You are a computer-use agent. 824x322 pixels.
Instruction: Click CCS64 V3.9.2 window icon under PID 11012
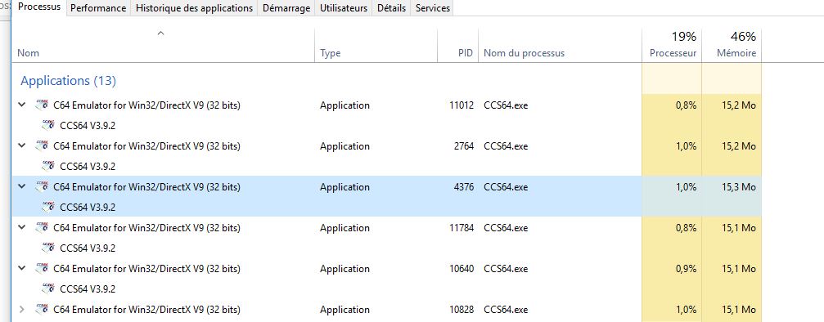point(48,126)
